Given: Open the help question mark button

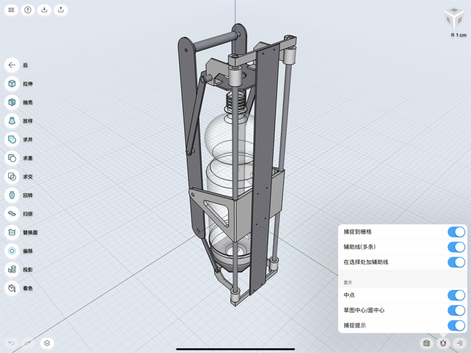Looking at the screenshot, I should point(28,10).
